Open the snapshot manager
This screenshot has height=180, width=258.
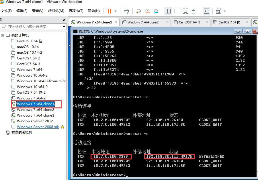click(156, 11)
